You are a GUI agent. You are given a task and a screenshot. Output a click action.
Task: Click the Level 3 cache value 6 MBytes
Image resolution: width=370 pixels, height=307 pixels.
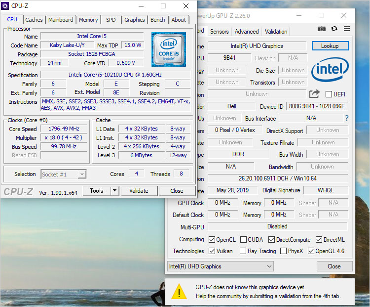142,155
